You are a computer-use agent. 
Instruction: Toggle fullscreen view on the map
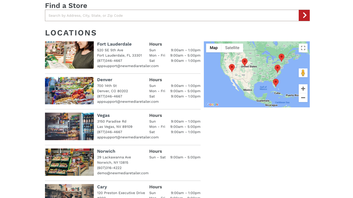point(303,48)
